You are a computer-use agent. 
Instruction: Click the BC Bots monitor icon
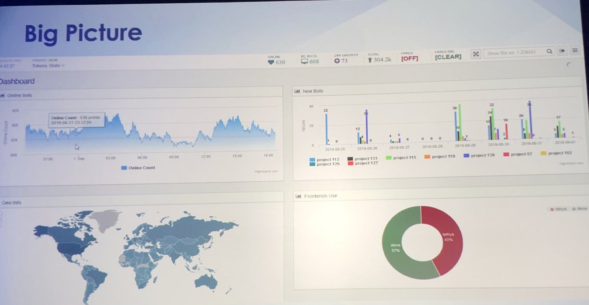click(x=304, y=61)
